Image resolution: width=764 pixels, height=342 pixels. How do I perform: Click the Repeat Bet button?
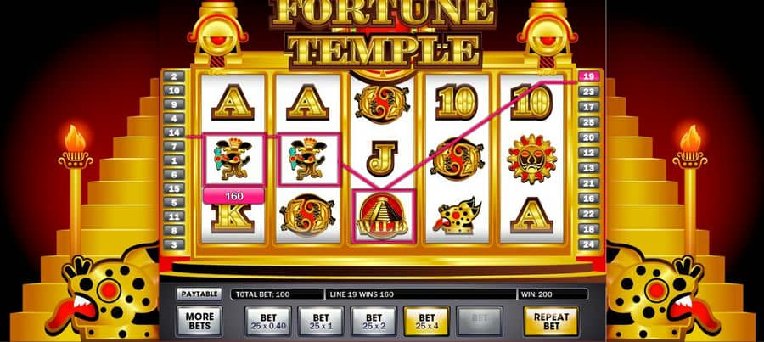pos(551,322)
